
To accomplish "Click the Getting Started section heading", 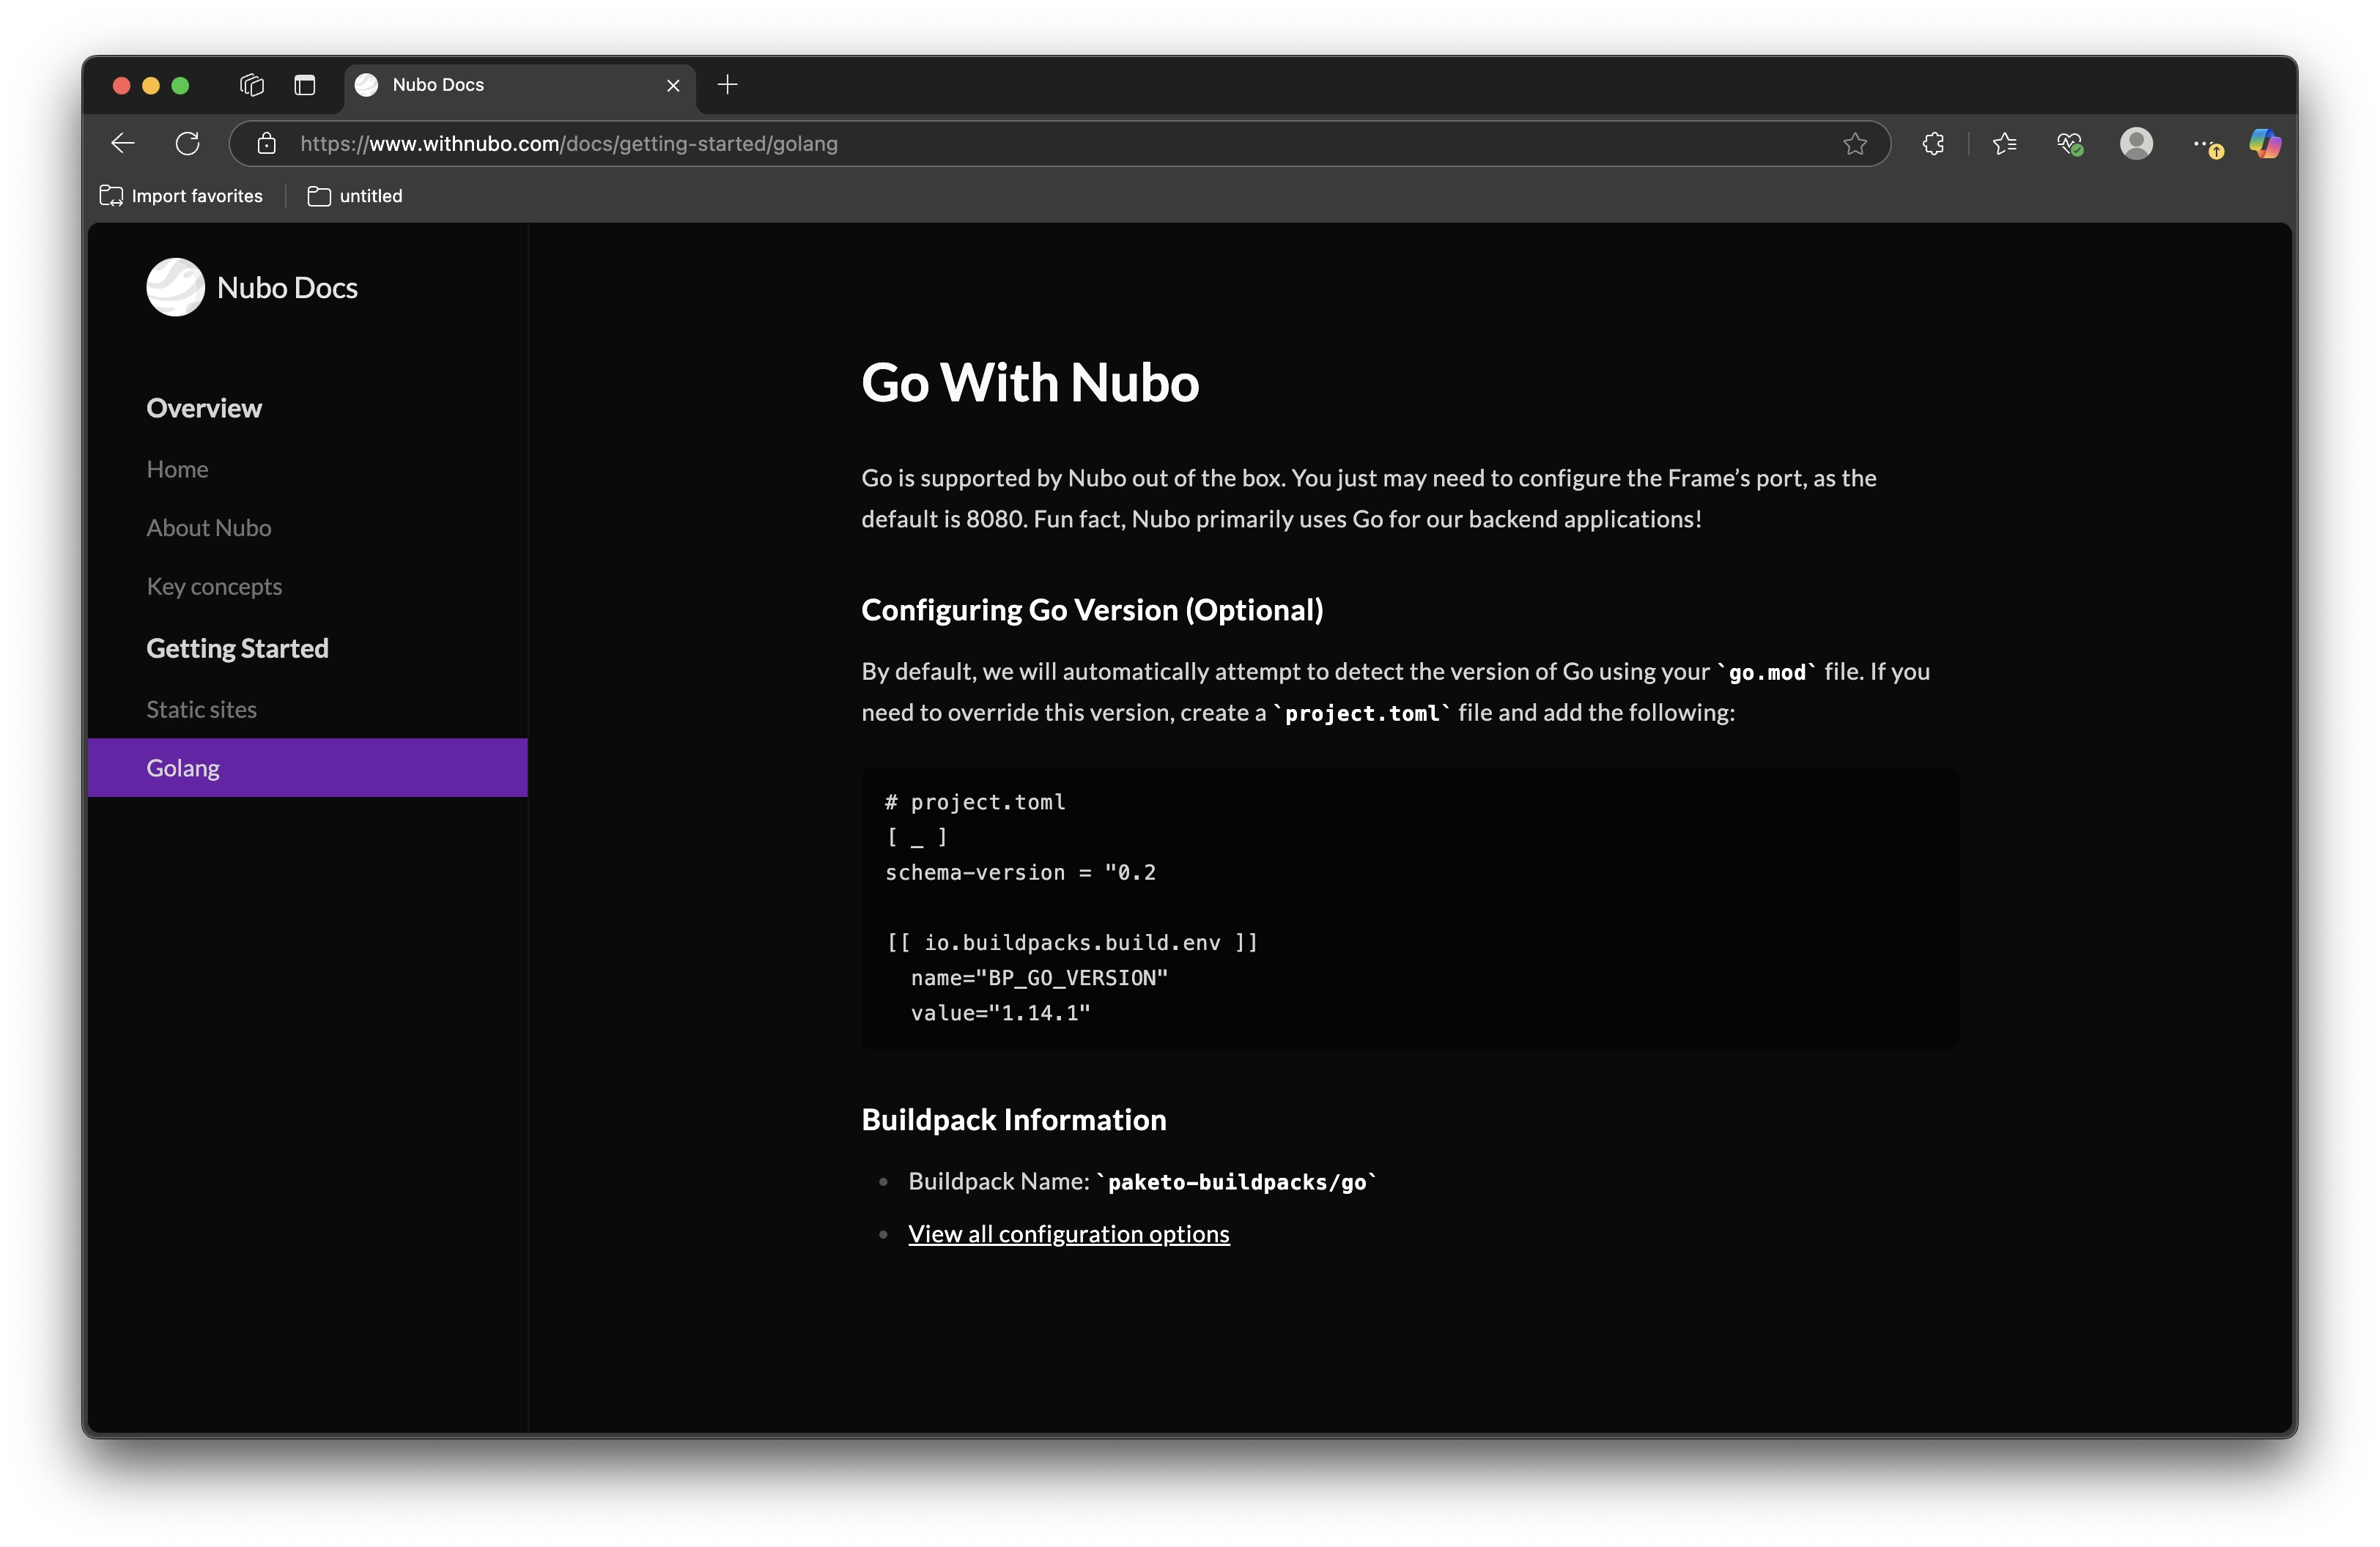I will click(237, 648).
